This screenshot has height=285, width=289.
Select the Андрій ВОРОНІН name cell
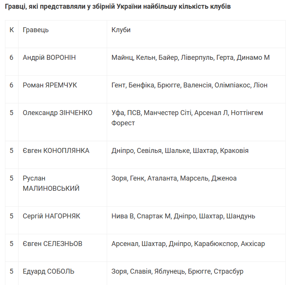click(49, 58)
